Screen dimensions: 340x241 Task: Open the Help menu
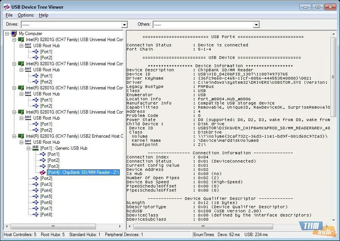coord(43,15)
